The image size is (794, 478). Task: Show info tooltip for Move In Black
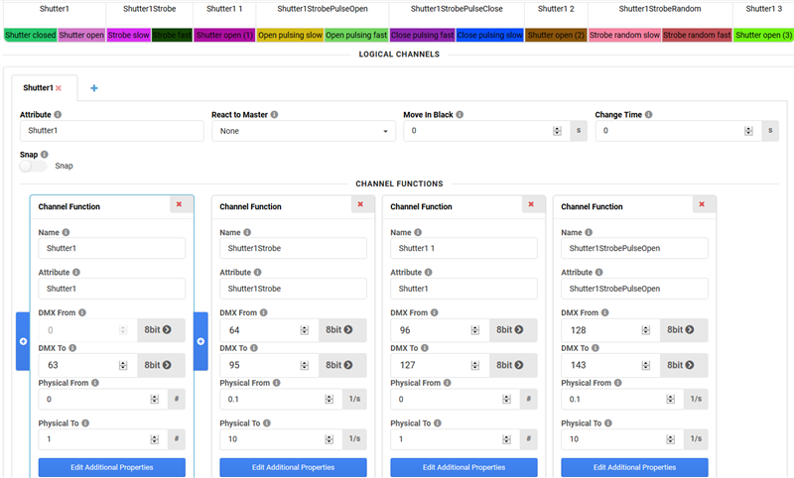460,115
